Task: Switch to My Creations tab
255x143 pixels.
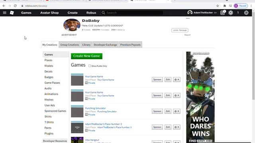Action: tap(50, 45)
